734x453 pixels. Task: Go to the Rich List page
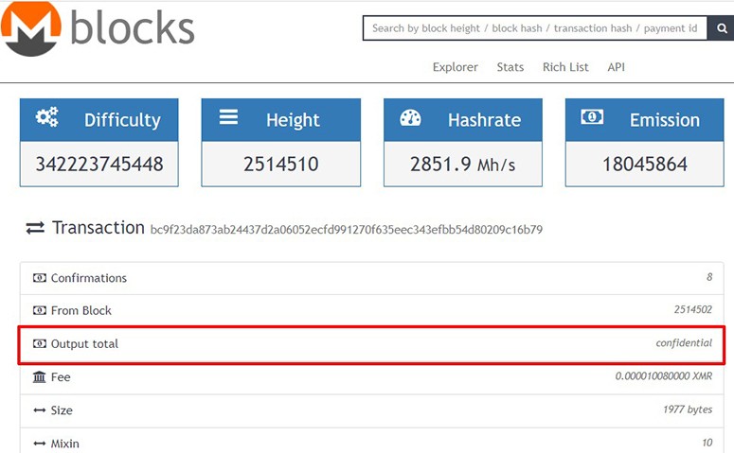pos(565,67)
